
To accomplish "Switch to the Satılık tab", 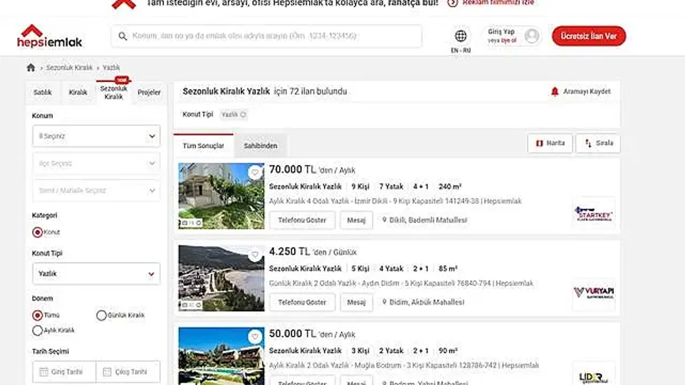I will coord(43,92).
